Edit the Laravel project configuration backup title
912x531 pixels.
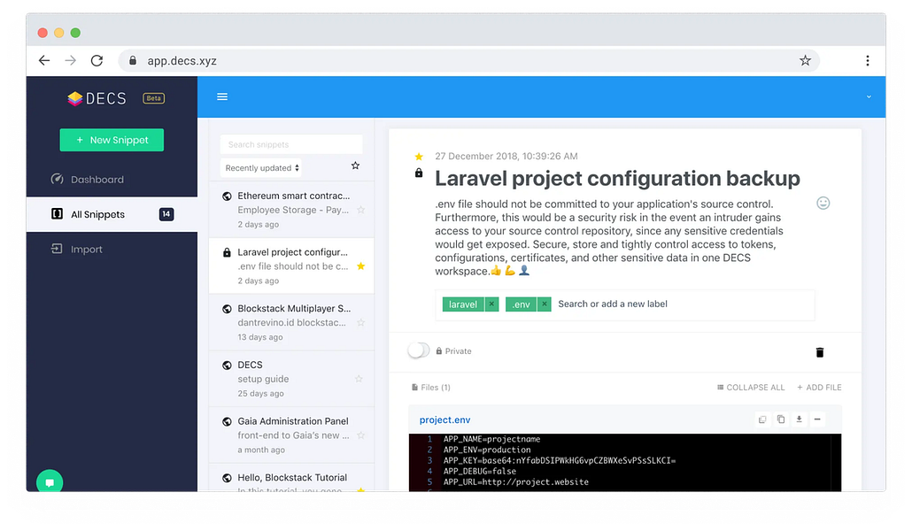coord(617,179)
